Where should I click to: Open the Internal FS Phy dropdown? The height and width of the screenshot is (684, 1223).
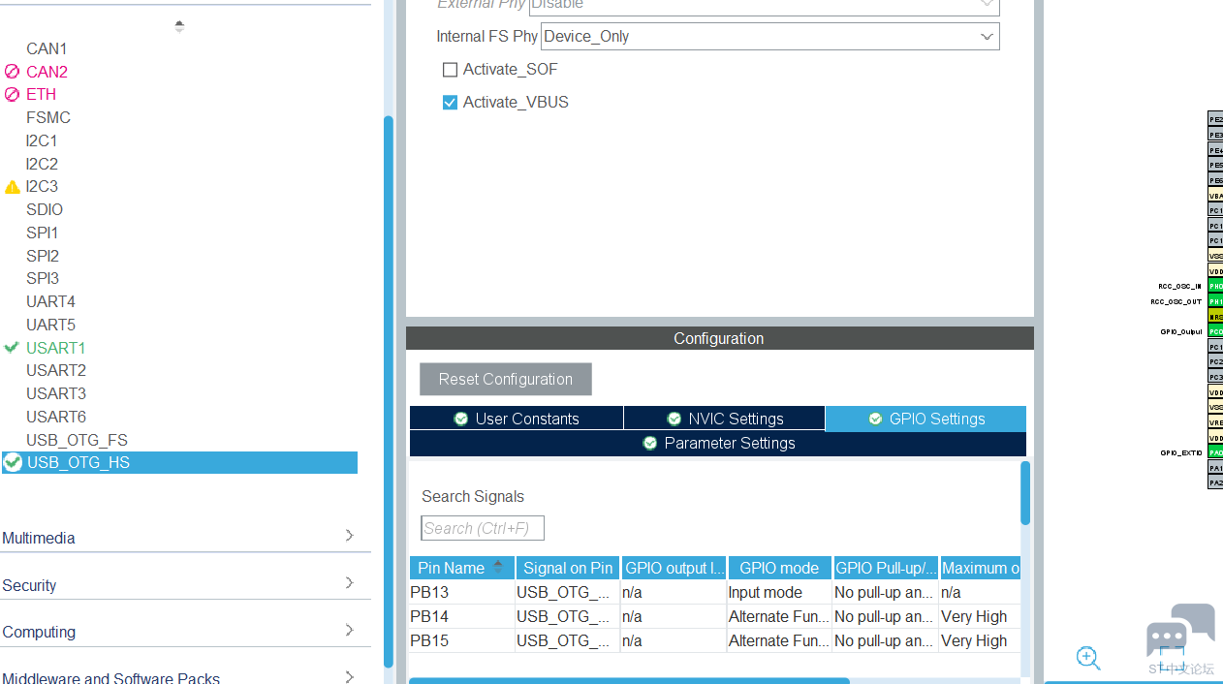pos(769,37)
